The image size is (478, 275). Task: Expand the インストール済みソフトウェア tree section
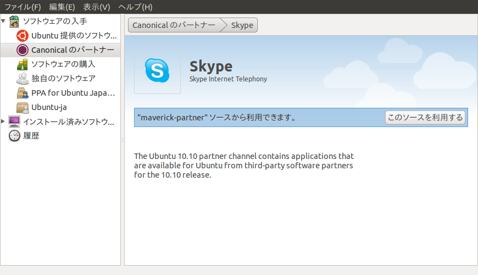[3, 122]
